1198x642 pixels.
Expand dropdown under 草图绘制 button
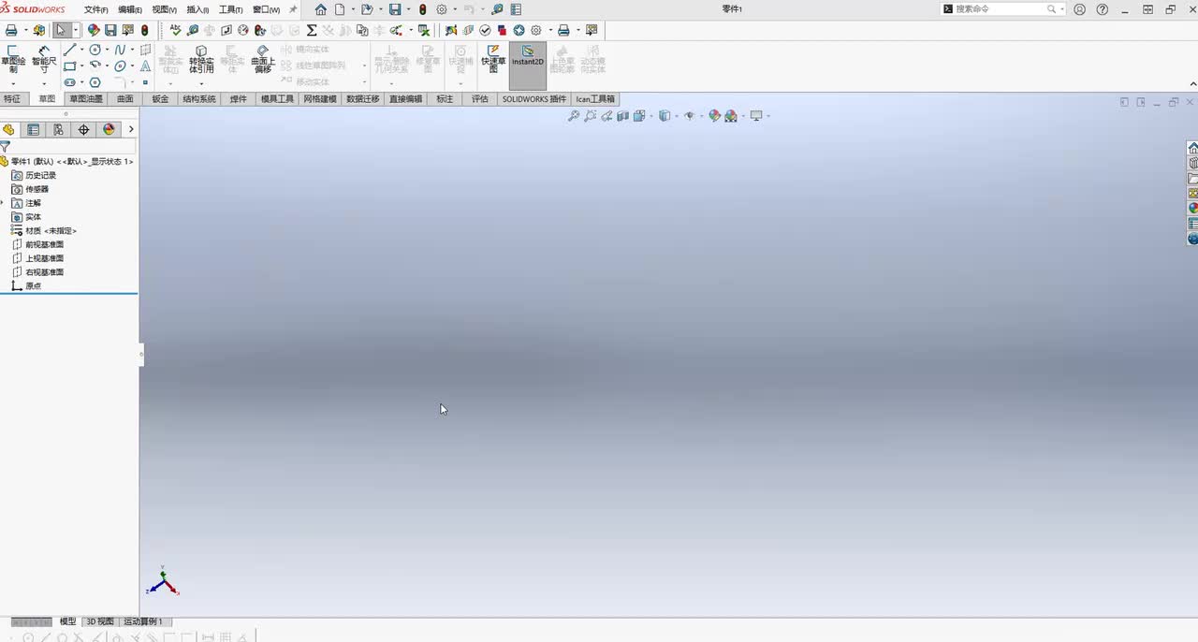pyautogui.click(x=13, y=83)
